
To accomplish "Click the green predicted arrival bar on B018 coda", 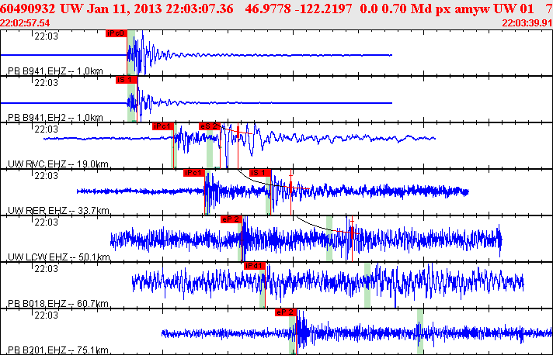I will tap(367, 285).
